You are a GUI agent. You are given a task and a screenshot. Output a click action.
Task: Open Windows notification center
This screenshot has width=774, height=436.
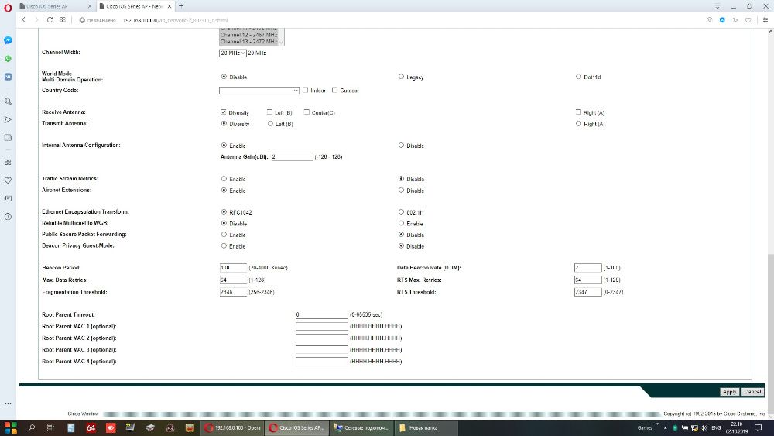tap(759, 427)
